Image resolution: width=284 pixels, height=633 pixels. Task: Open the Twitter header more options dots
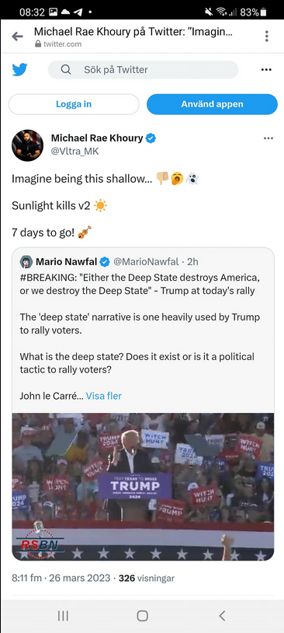point(266,70)
